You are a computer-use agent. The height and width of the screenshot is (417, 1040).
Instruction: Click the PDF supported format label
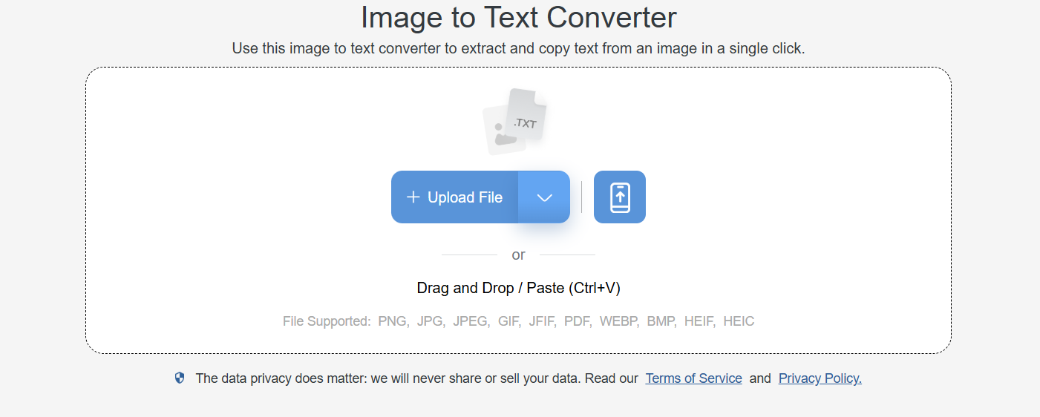pos(578,321)
